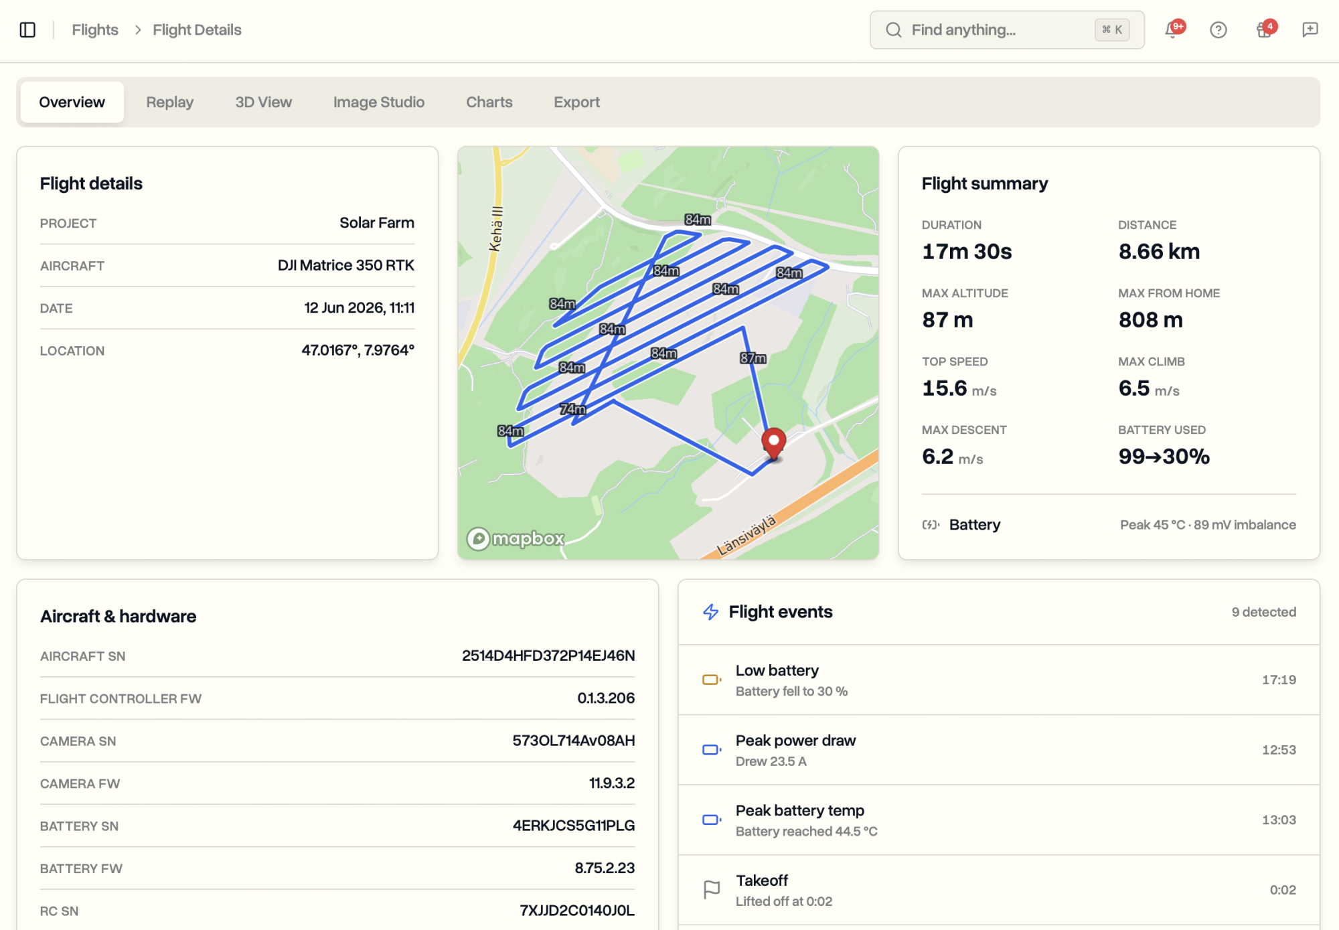Click the 13:03 Peak battery temp timestamp
Screen dimensions: 1339x930
click(1279, 820)
